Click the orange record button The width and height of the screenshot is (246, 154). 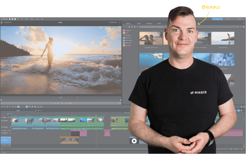(71, 103)
